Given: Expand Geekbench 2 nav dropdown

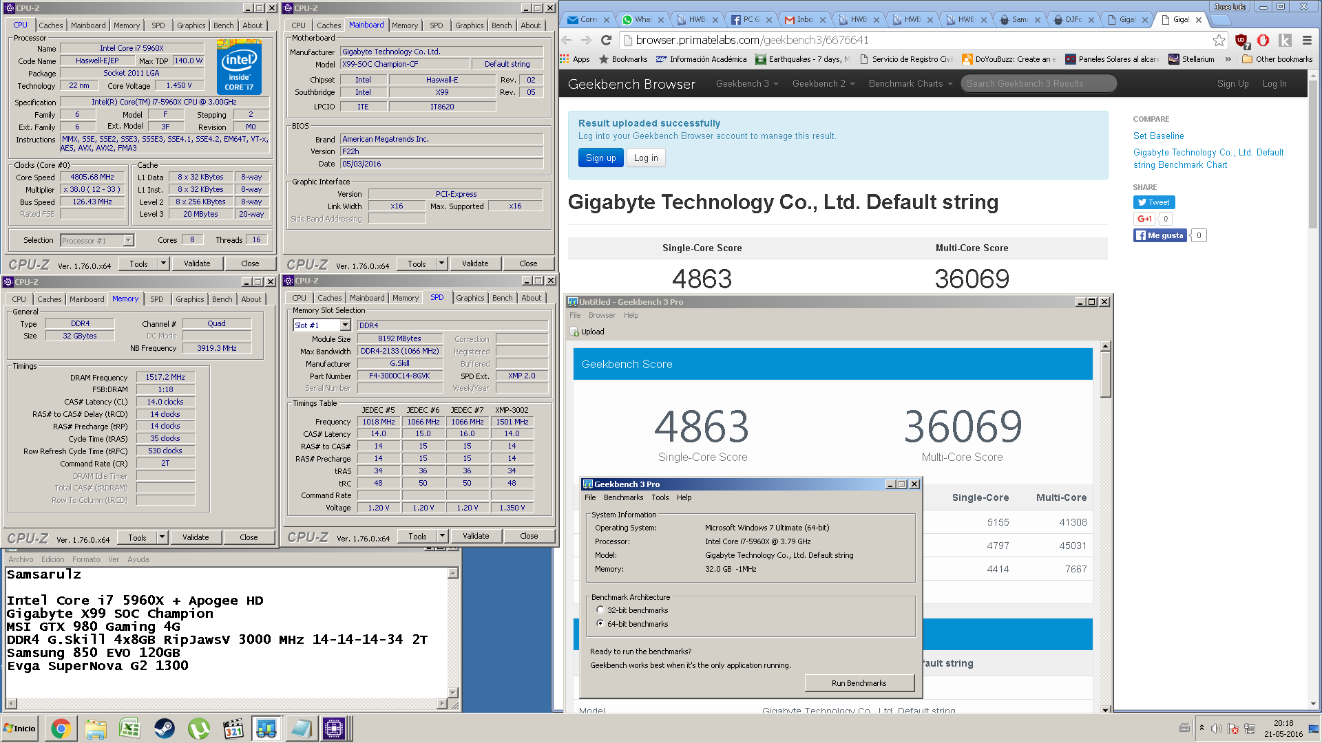Looking at the screenshot, I should coord(823,84).
